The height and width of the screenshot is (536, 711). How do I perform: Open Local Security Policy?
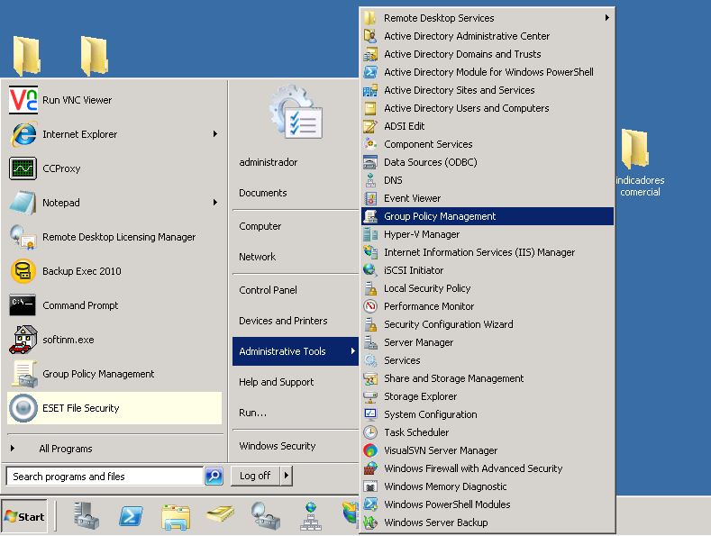point(488,288)
